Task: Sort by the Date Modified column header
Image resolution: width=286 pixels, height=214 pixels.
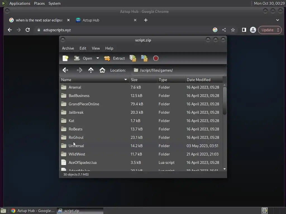Action: (204, 80)
